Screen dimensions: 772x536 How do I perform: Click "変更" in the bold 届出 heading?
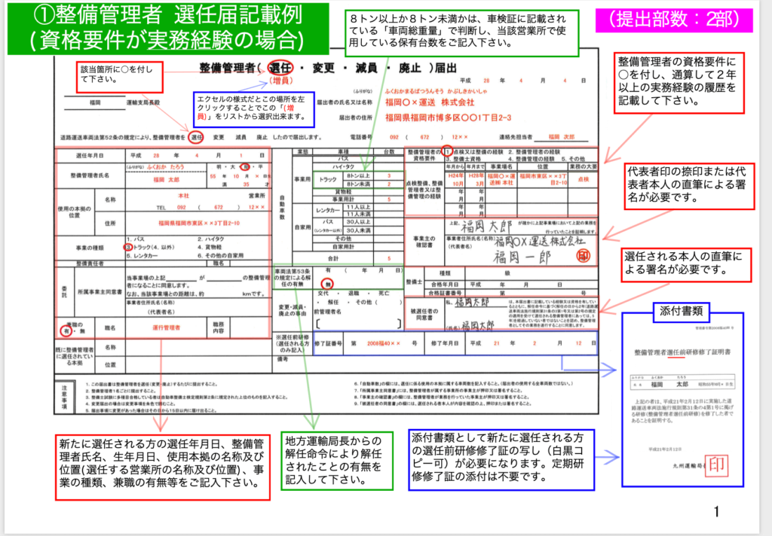pyautogui.click(x=323, y=68)
